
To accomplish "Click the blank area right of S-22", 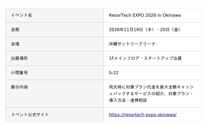I will pyautogui.click(x=160, y=73).
